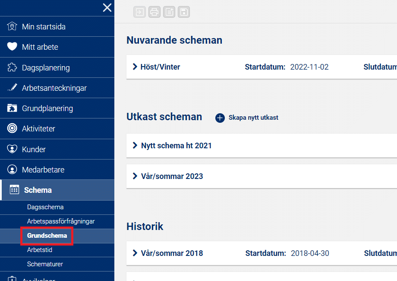Open the Aktiviteter target menu item
The width and height of the screenshot is (397, 281).
[38, 129]
